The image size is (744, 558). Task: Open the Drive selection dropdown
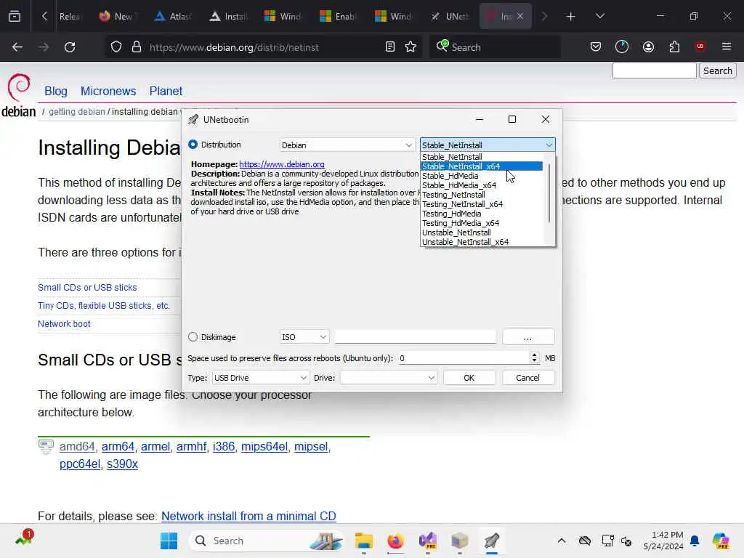[388, 378]
